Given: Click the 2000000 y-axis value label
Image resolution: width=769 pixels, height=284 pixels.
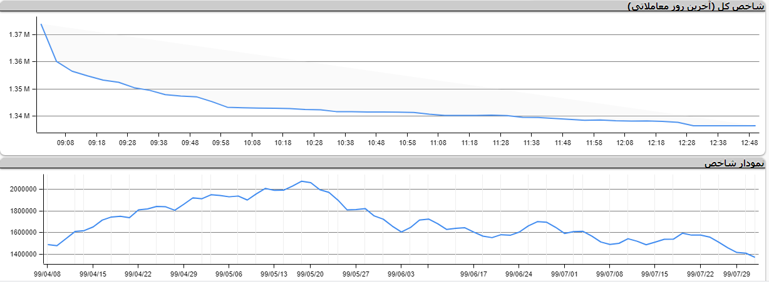Looking at the screenshot, I should [x=23, y=189].
